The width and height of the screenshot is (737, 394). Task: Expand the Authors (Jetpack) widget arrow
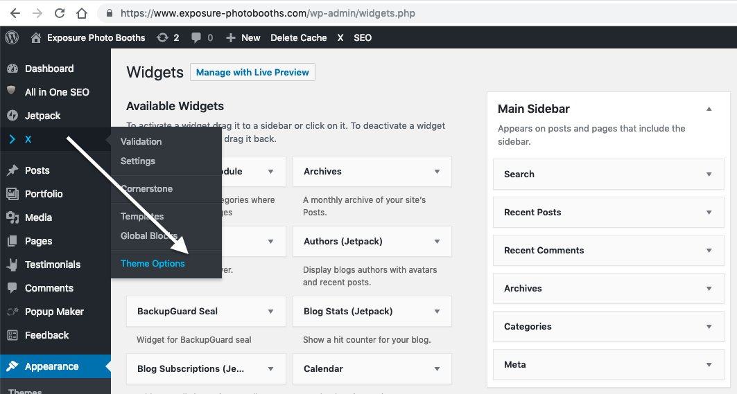[x=437, y=242]
